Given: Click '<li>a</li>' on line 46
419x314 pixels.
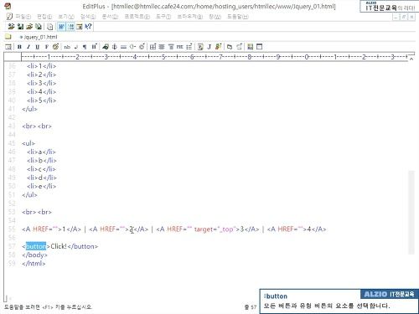Looking at the screenshot, I should (x=41, y=152).
